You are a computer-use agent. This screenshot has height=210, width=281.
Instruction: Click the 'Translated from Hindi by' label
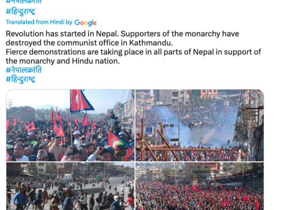coord(39,22)
